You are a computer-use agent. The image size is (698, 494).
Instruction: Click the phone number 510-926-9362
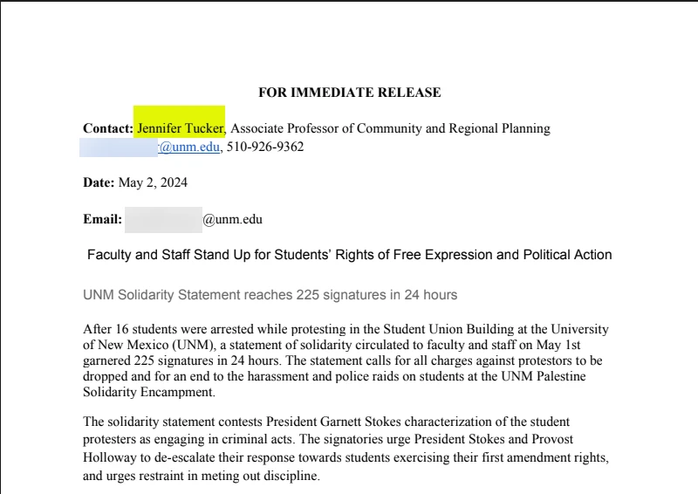265,147
